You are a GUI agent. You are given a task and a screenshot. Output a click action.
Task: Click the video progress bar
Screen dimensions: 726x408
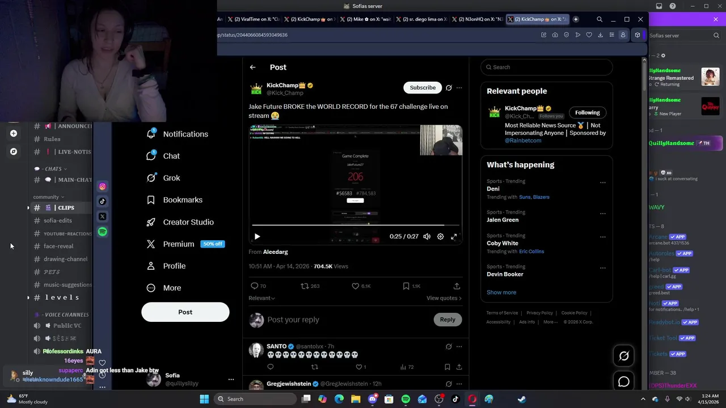tap(356, 225)
